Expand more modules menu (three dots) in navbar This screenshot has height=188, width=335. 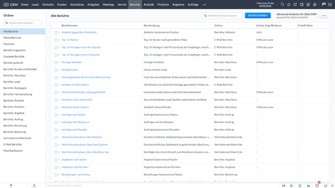[x=204, y=5]
